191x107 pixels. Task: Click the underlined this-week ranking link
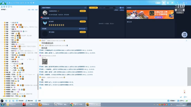point(122,10)
